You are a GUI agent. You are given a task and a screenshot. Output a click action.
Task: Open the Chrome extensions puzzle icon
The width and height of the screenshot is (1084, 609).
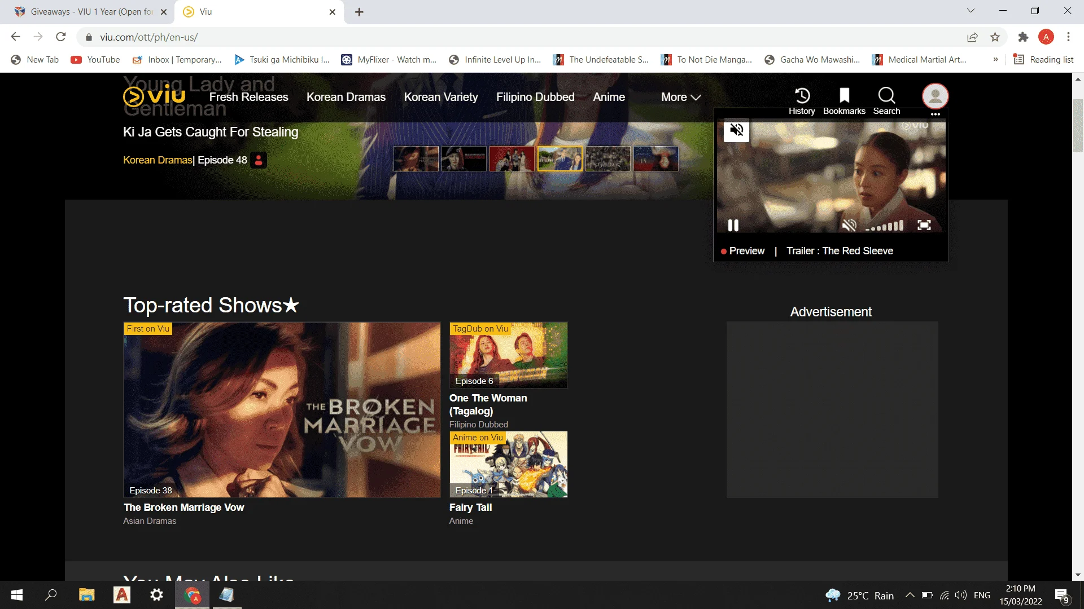click(x=1023, y=37)
